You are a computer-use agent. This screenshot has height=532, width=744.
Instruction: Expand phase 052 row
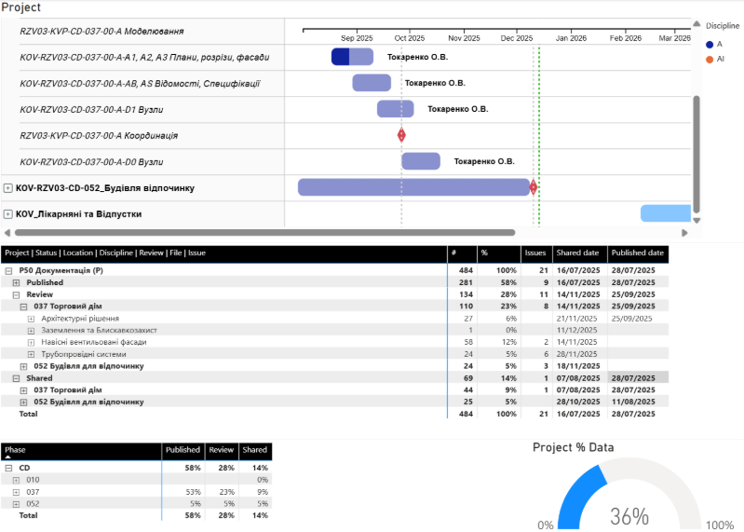click(x=16, y=504)
